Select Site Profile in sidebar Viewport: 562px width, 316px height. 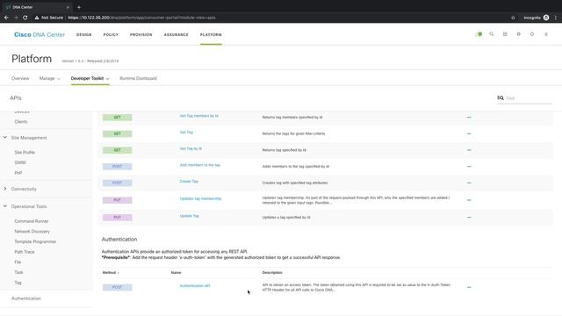25,152
